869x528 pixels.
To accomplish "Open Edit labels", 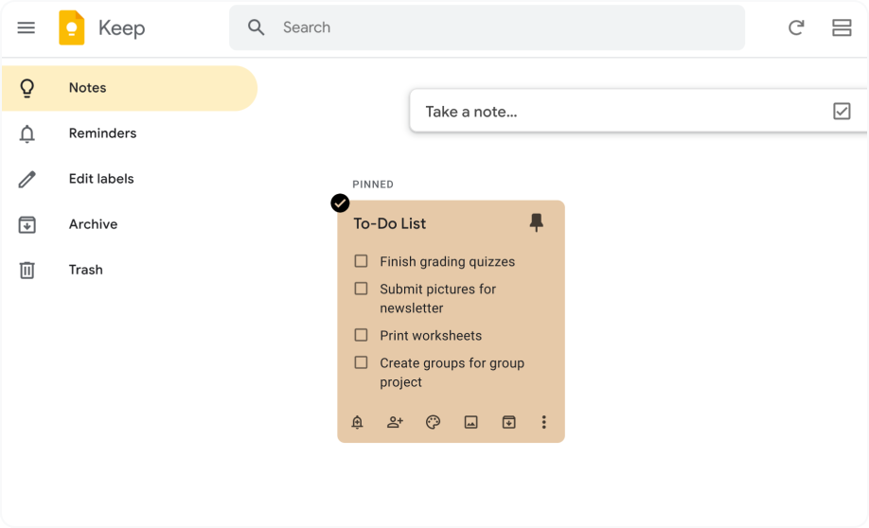I will tap(100, 179).
